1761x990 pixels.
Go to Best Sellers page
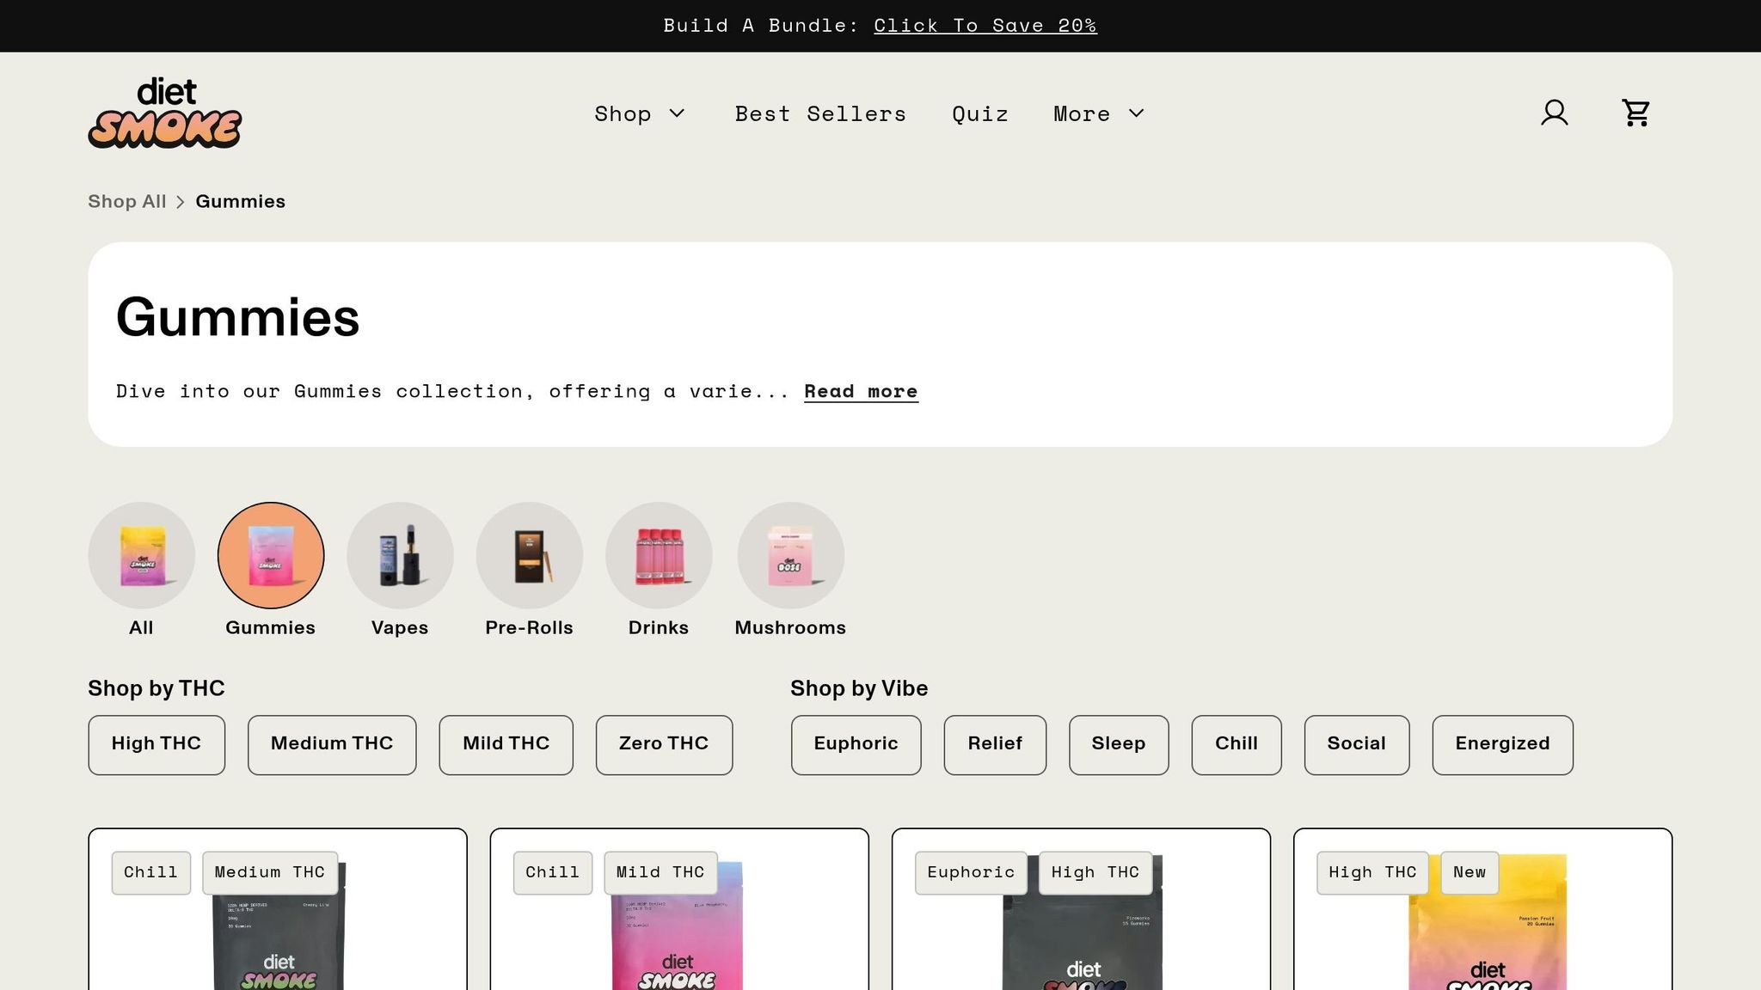click(820, 113)
